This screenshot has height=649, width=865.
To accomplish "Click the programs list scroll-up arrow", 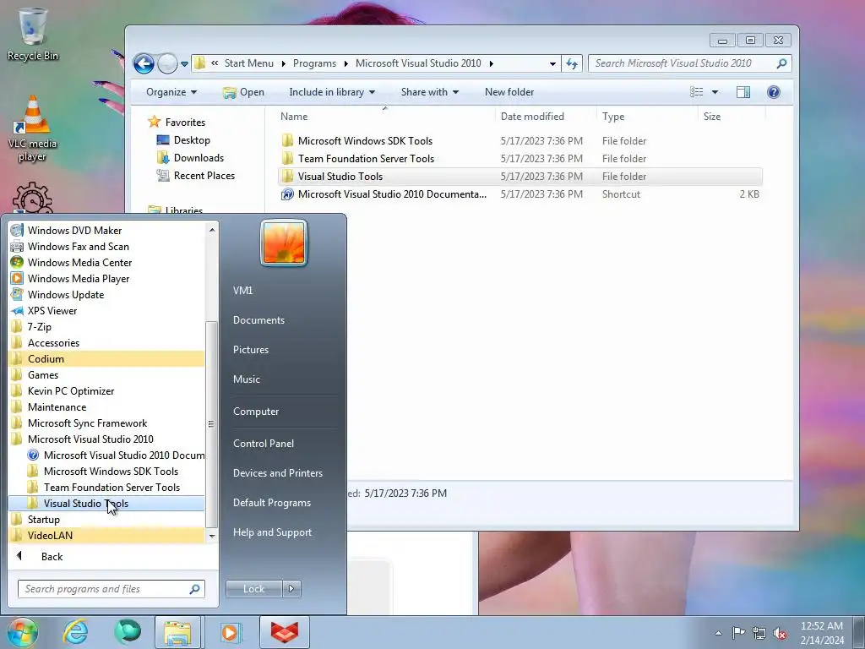I will coord(212,229).
